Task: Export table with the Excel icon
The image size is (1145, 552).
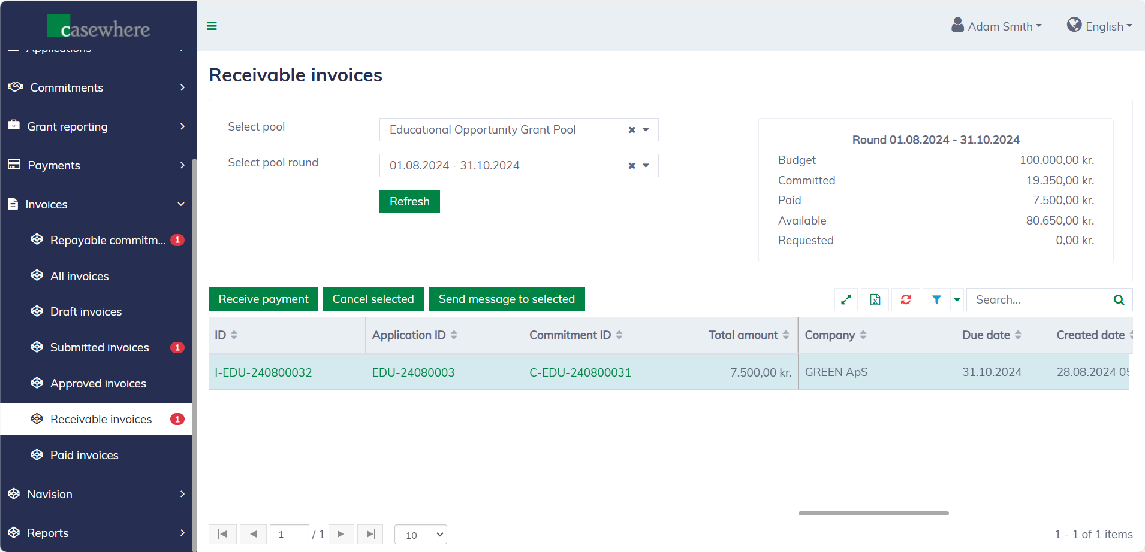Action: [875, 299]
